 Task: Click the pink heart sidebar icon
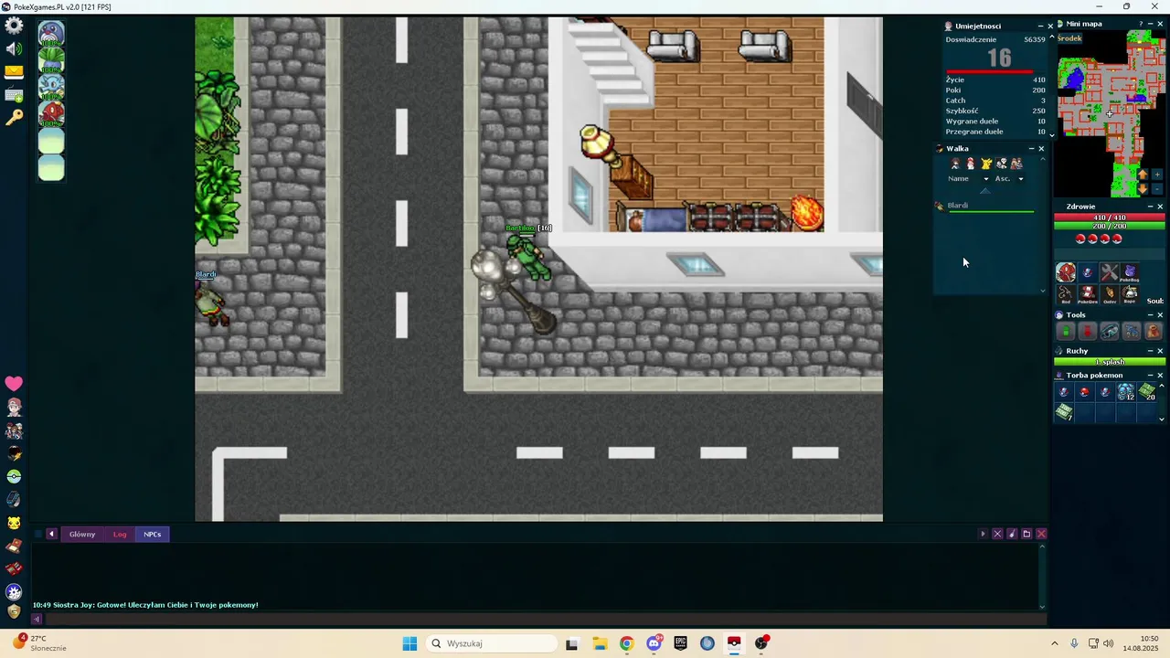[x=14, y=384]
